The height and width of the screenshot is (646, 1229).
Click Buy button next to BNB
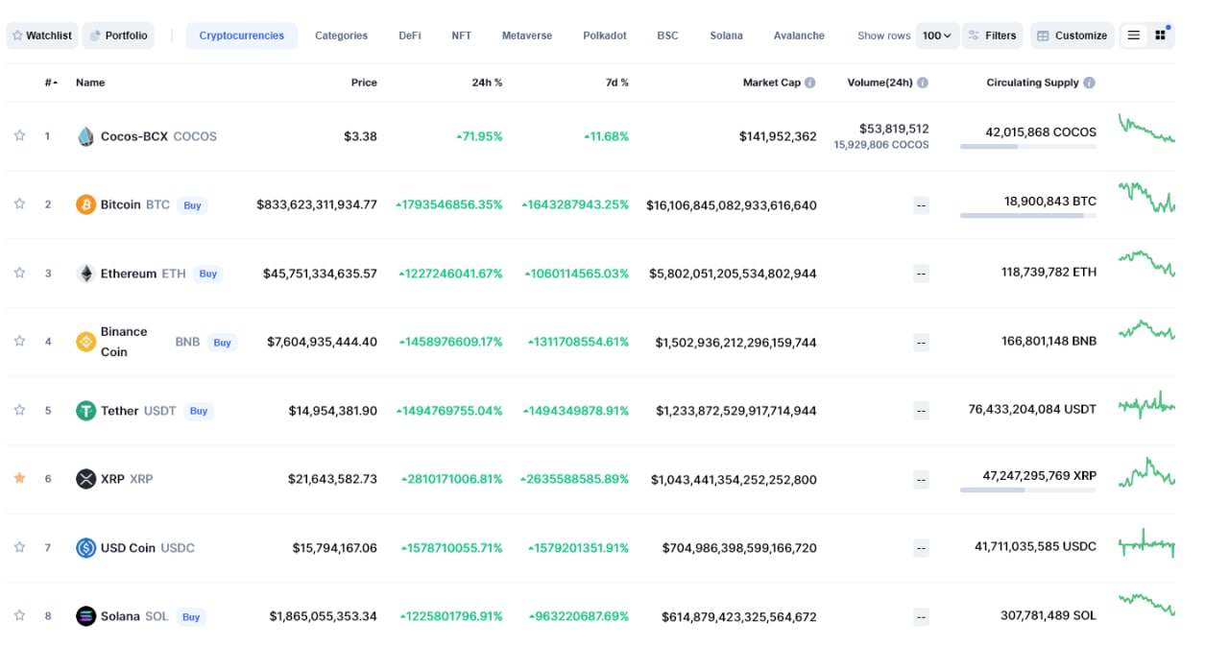(222, 342)
